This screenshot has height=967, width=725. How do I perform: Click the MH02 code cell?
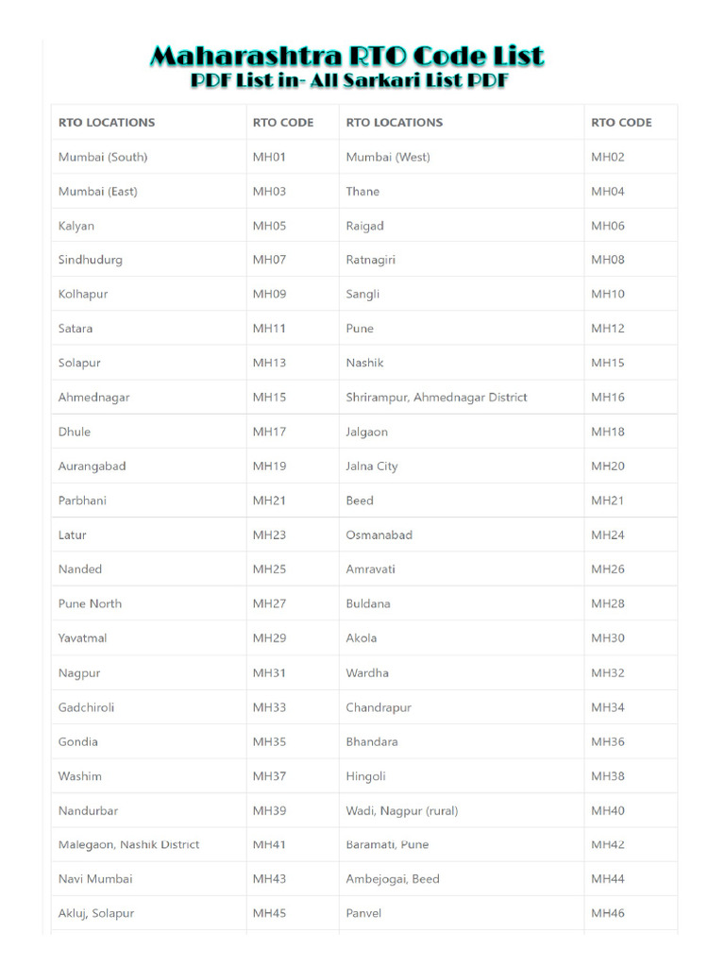click(x=608, y=157)
